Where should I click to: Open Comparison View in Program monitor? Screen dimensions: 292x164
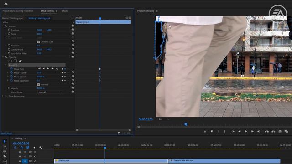point(287,131)
